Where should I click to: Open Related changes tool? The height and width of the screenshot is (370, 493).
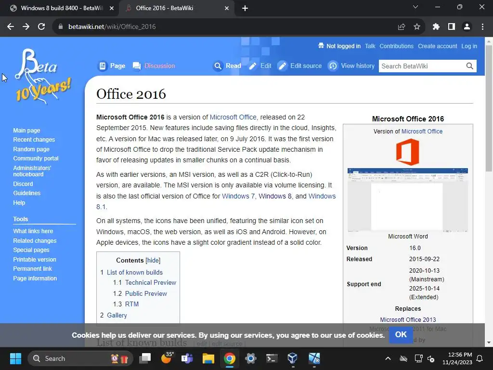click(35, 241)
